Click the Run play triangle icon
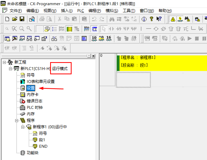The image size is (207, 160). [x=189, y=39]
